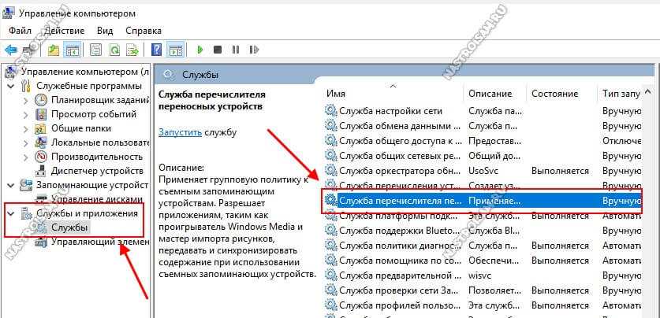Viewport: 660px width, 318px height.
Task: Select the row Служба помощника по совместимости
Action: [483, 261]
